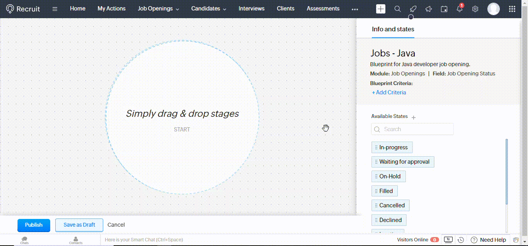The width and height of the screenshot is (528, 246).
Task: Expand the Job Openings dropdown menu
Action: coord(158,9)
